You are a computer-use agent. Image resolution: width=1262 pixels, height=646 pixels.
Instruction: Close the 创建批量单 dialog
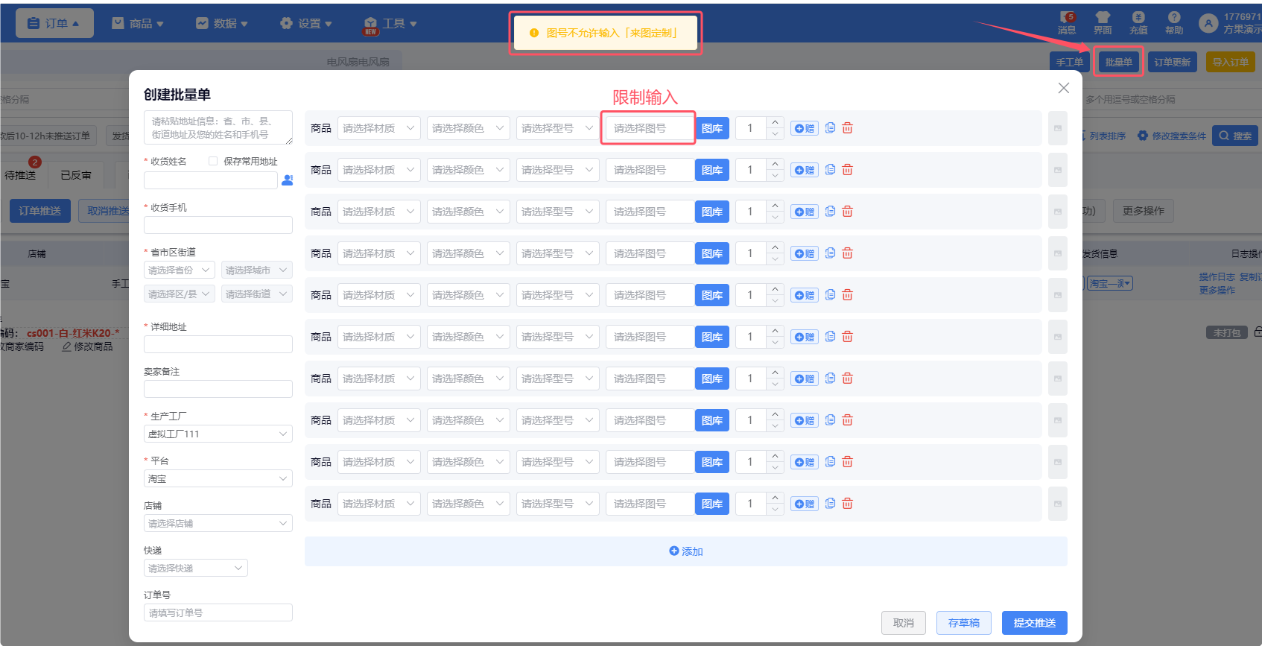(1064, 88)
